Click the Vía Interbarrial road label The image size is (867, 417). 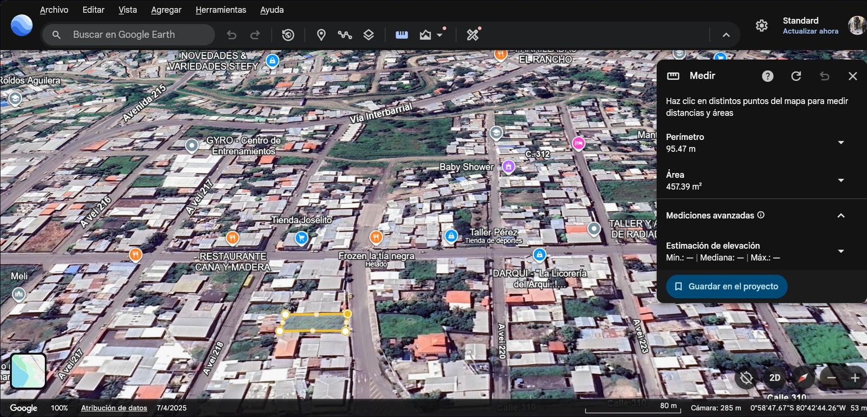(x=380, y=112)
